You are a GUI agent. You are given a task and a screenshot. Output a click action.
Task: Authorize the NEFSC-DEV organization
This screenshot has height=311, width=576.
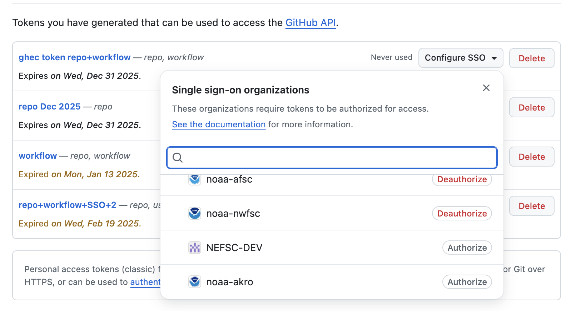pos(467,248)
